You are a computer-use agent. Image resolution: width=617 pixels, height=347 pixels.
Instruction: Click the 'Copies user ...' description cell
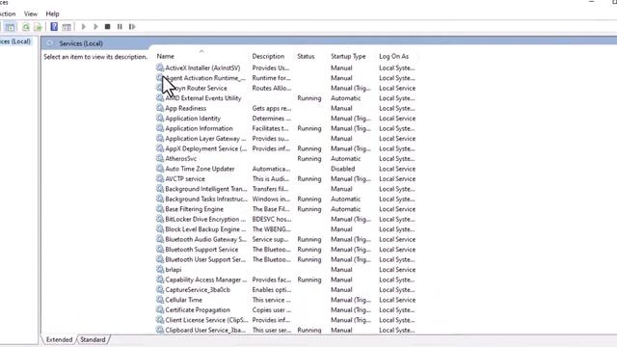[x=272, y=309]
